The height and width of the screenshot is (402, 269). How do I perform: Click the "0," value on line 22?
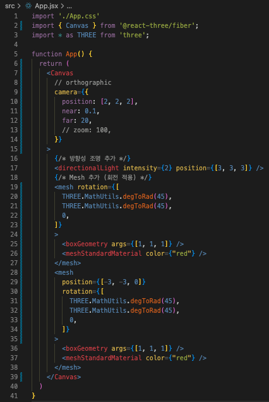66,215
